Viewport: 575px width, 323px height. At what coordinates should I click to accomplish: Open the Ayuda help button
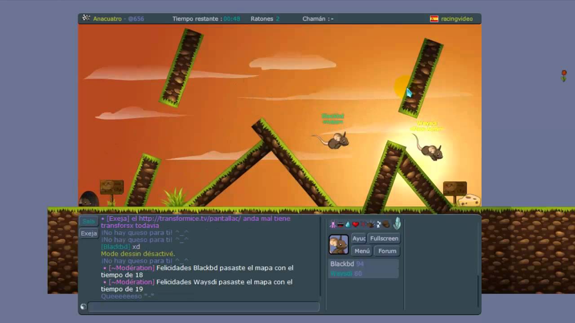tap(358, 238)
